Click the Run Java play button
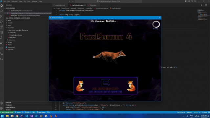This screenshot has height=118, width=210. point(201,5)
